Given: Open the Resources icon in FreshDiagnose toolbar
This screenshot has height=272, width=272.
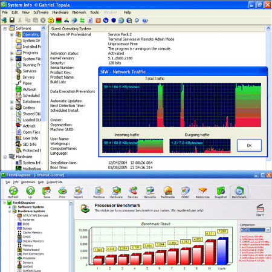Looking at the screenshot, I should point(202,192).
